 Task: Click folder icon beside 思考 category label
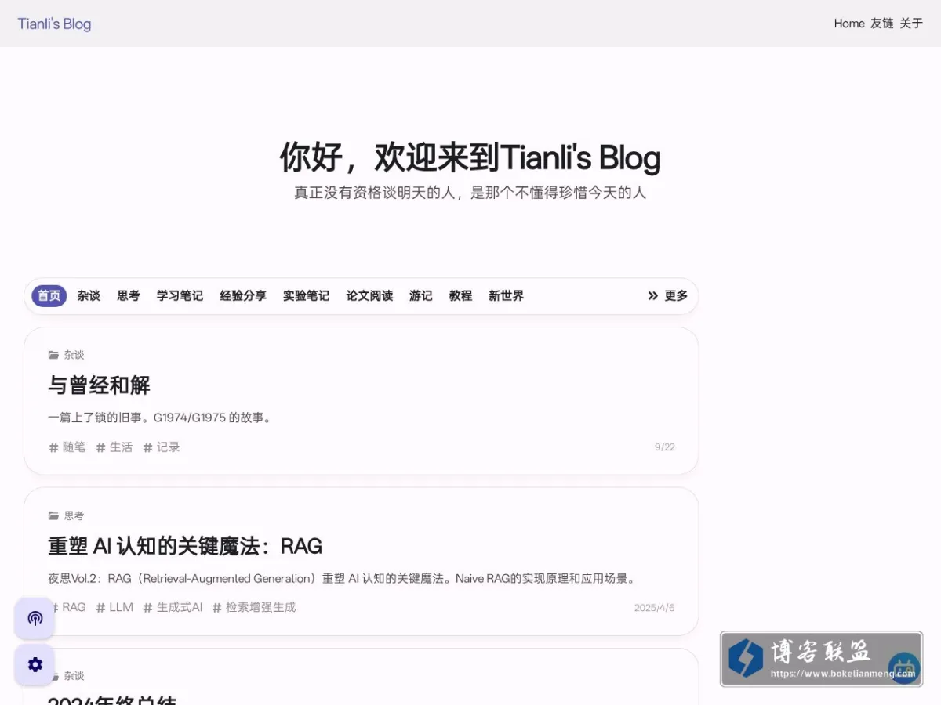coord(53,515)
